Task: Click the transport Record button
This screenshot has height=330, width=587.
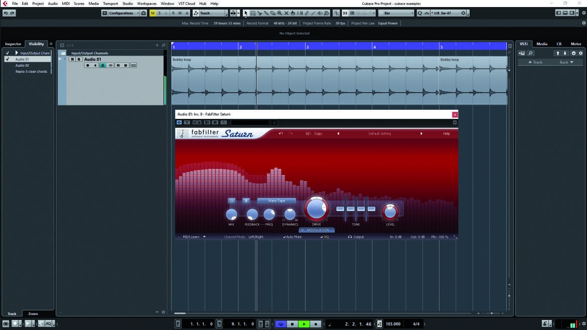Action: click(x=316, y=324)
